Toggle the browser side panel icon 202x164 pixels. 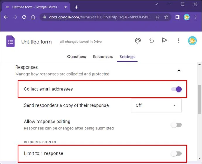click(x=177, y=17)
